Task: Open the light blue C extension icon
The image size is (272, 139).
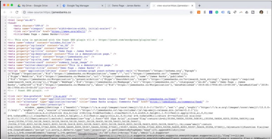Action: pyautogui.click(x=223, y=12)
